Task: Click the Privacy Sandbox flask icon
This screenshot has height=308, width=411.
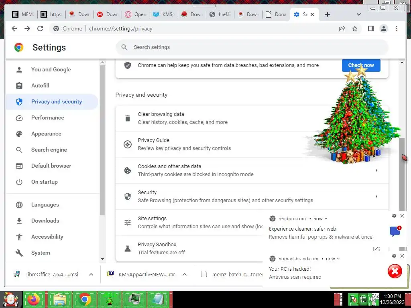Action: 128,249
